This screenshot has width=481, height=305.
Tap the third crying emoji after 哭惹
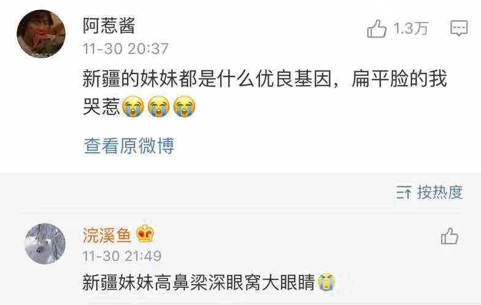tap(184, 107)
